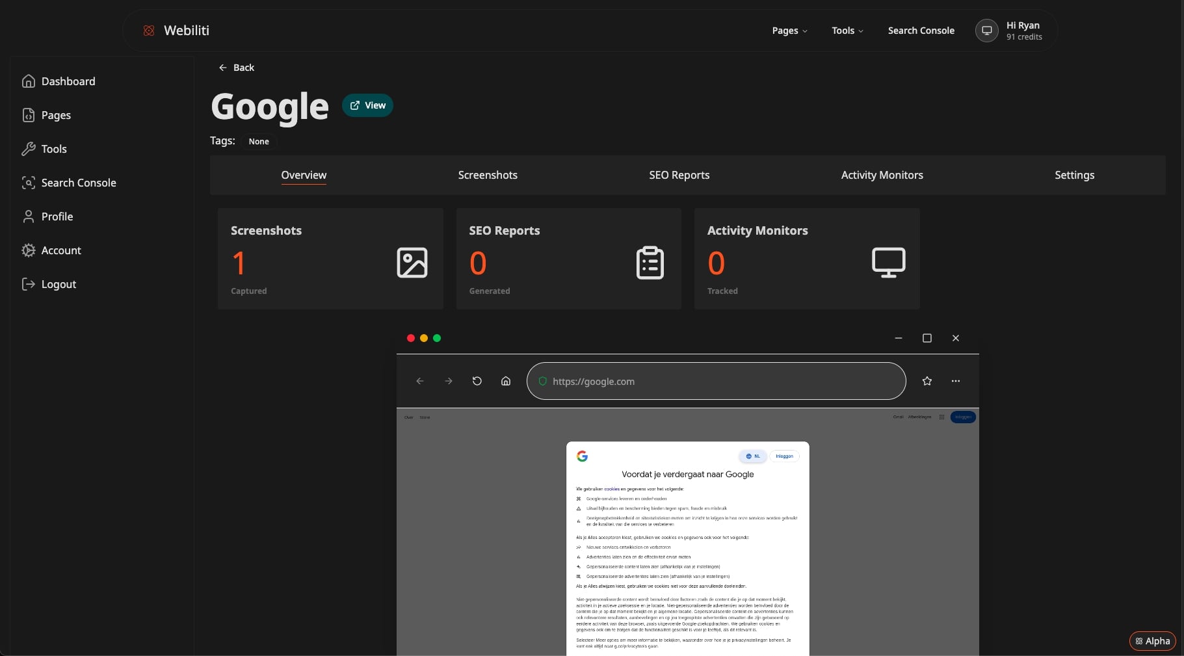
Task: Open the Activity Monitors tab
Action: pyautogui.click(x=882, y=175)
